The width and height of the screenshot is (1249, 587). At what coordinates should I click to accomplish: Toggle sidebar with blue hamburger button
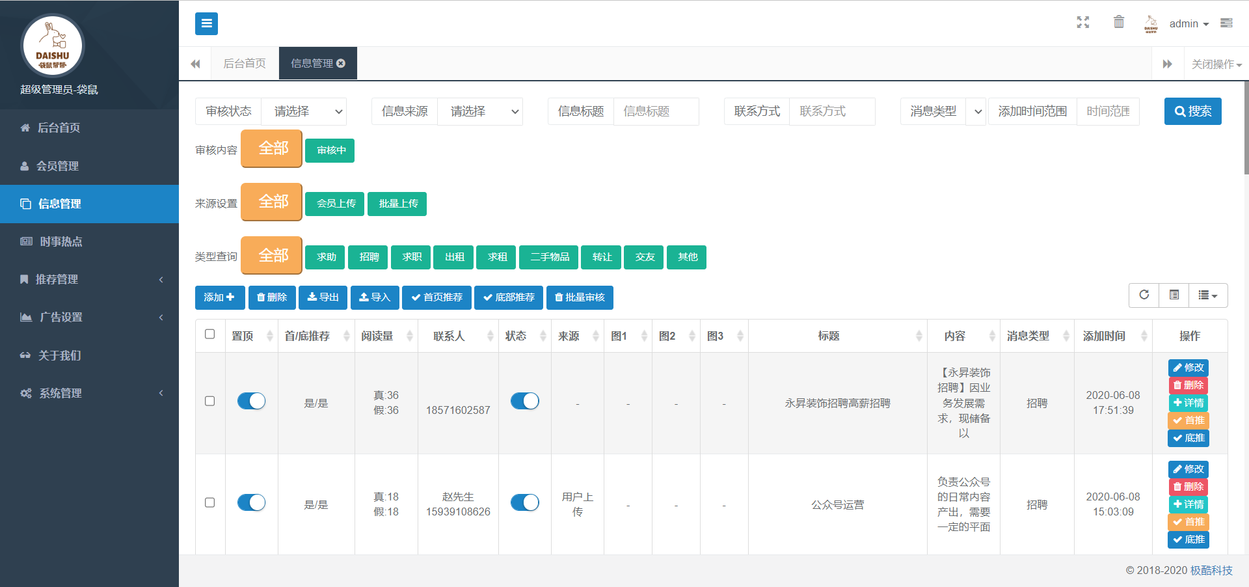click(x=206, y=23)
